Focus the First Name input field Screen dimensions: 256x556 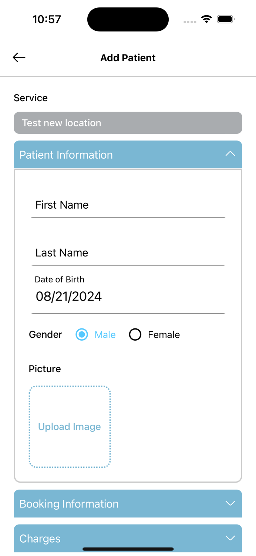pos(128,205)
